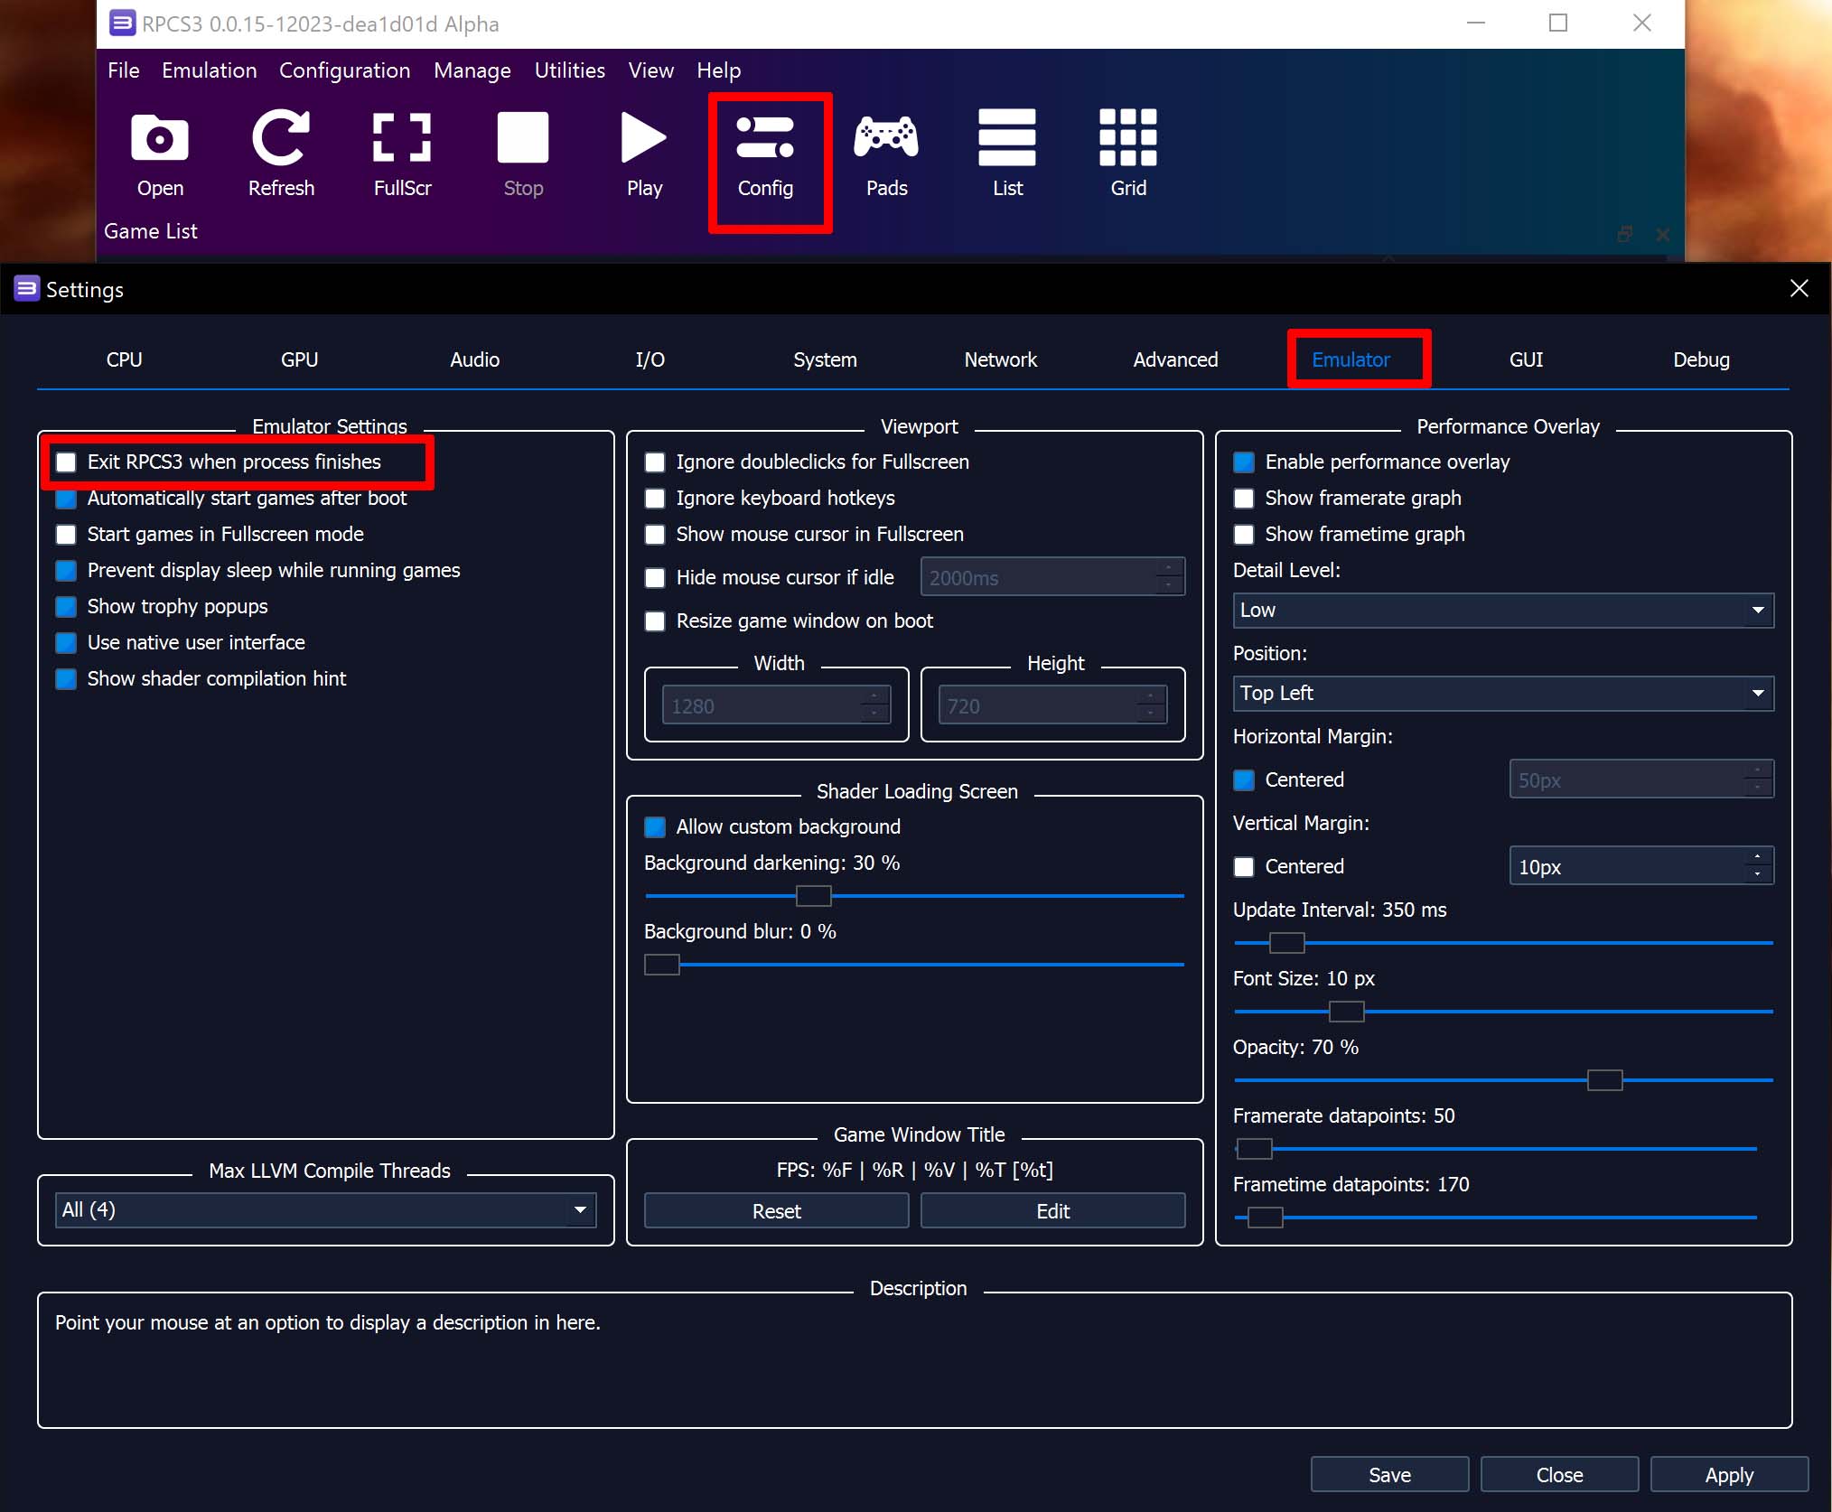Click the RPCS3 logo in title bar
The width and height of the screenshot is (1832, 1512).
tap(122, 23)
